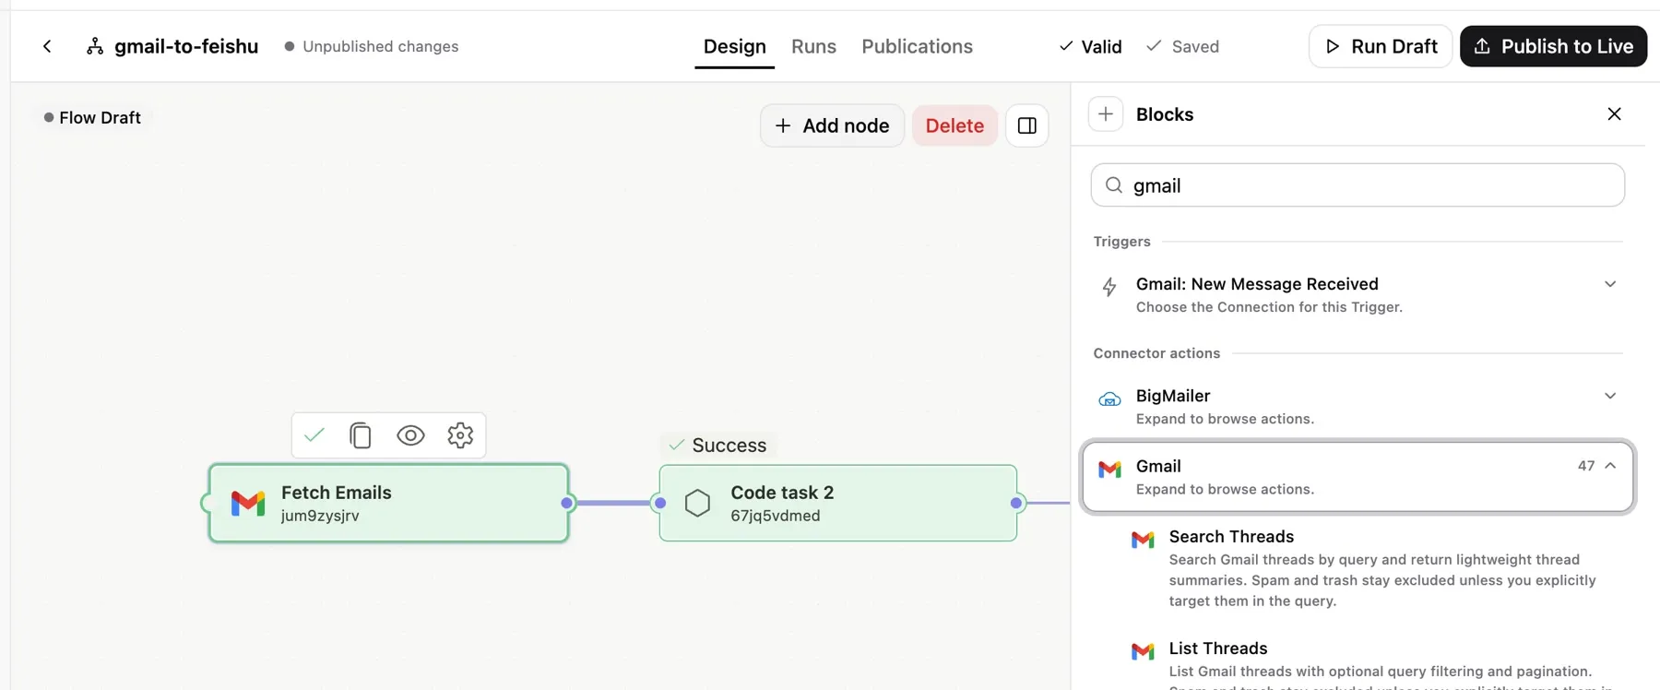Click the flow icon beside gmail-to-feishu
Image resolution: width=1660 pixels, height=690 pixels.
point(95,46)
